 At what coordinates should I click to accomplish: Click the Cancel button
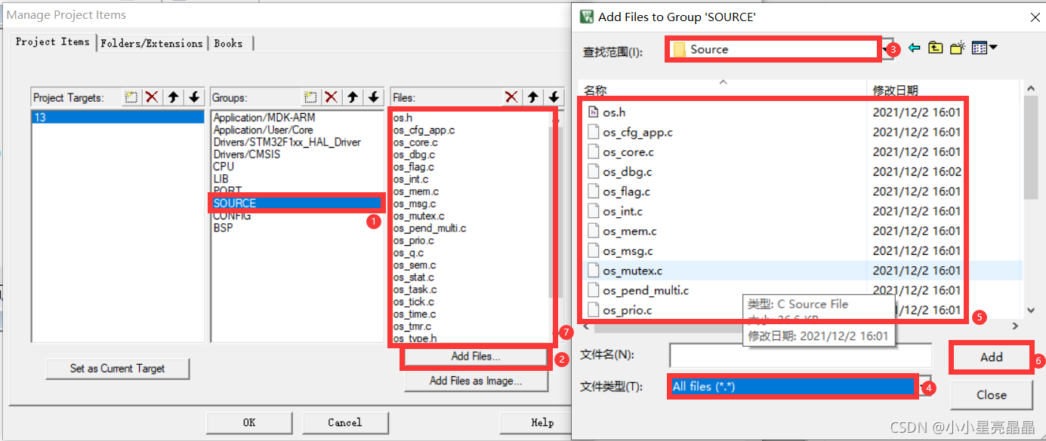tap(345, 422)
